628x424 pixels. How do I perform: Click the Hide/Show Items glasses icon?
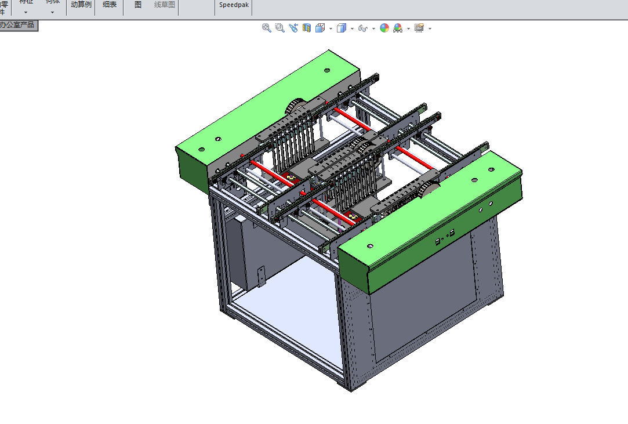[363, 28]
